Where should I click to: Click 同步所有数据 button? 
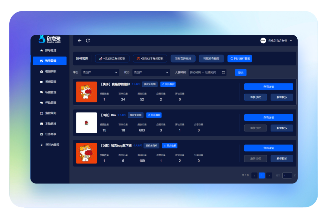[240, 59]
